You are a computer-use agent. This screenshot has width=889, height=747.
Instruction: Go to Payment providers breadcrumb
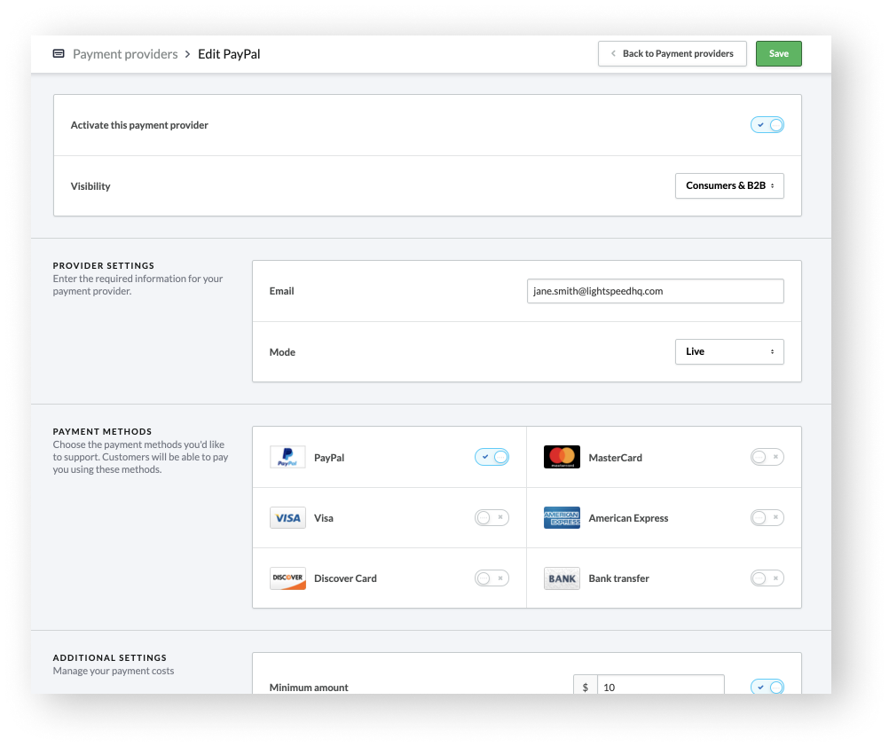(x=125, y=54)
